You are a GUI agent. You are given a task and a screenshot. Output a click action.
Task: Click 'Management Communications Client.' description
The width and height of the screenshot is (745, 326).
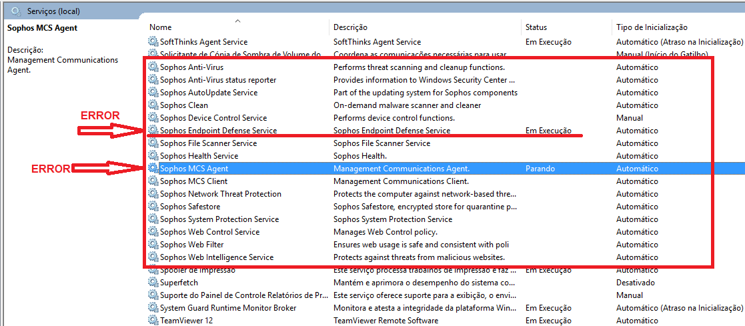(x=401, y=181)
